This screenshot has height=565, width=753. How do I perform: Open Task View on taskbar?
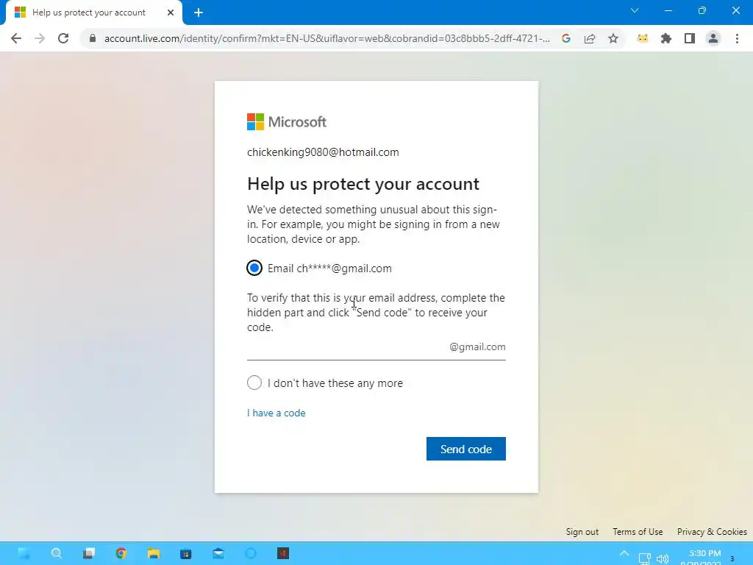point(89,553)
